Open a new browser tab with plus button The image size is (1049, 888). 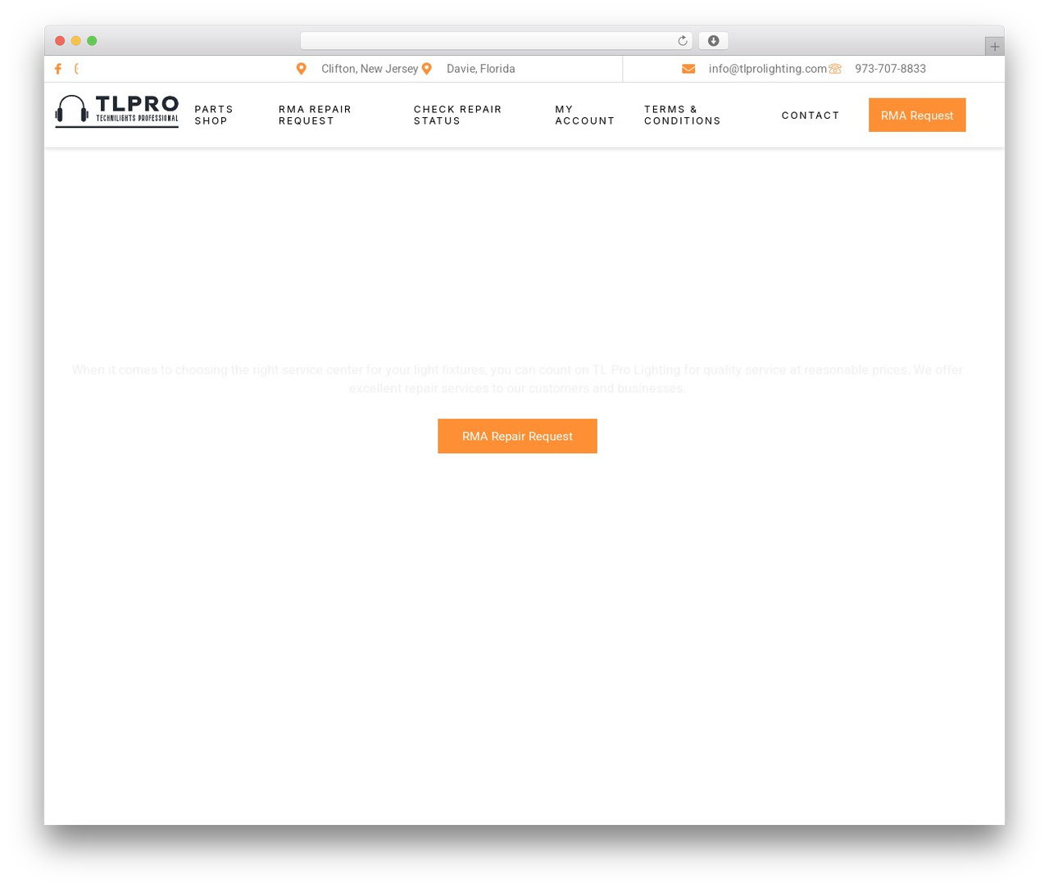[994, 47]
